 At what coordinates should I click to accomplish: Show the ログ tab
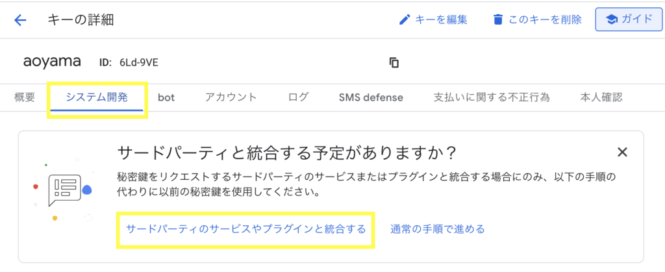tap(298, 97)
